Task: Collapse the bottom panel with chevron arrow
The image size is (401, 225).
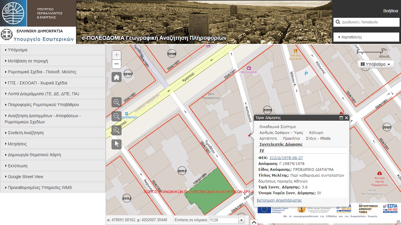Action: tap(254, 222)
